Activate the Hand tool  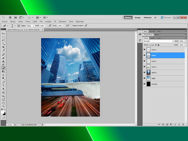point(3,102)
